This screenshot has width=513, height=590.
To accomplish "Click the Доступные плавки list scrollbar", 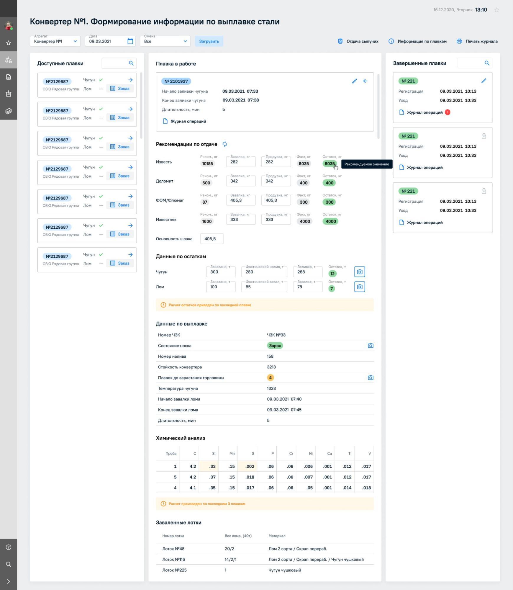I will pos(141,106).
